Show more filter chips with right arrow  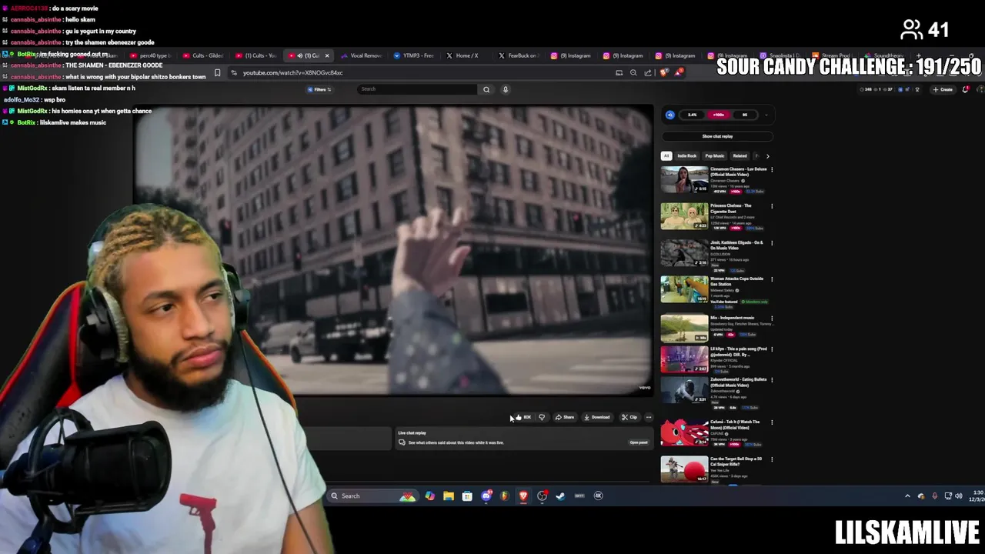pos(767,155)
